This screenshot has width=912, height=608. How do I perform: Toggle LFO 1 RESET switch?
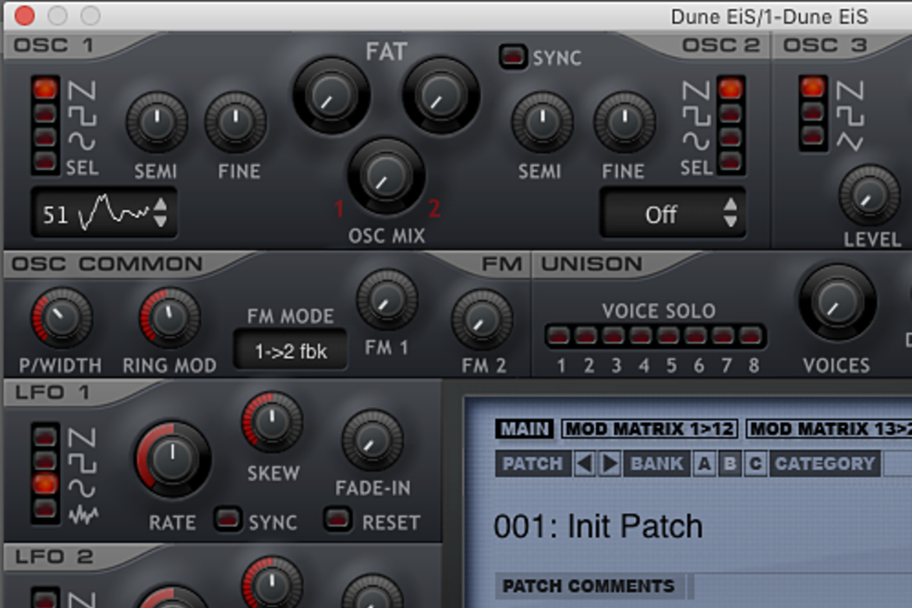(338, 518)
